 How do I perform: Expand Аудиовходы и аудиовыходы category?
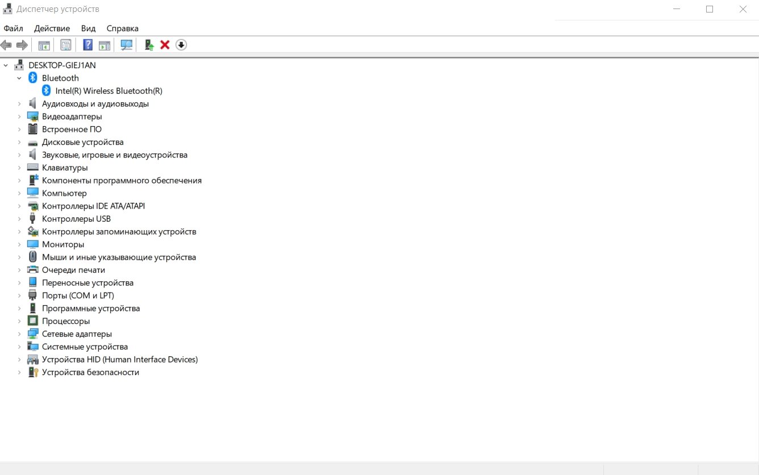[x=19, y=103]
